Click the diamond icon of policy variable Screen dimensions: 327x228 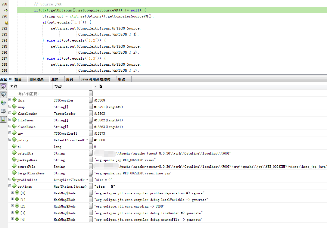[x=14, y=139]
